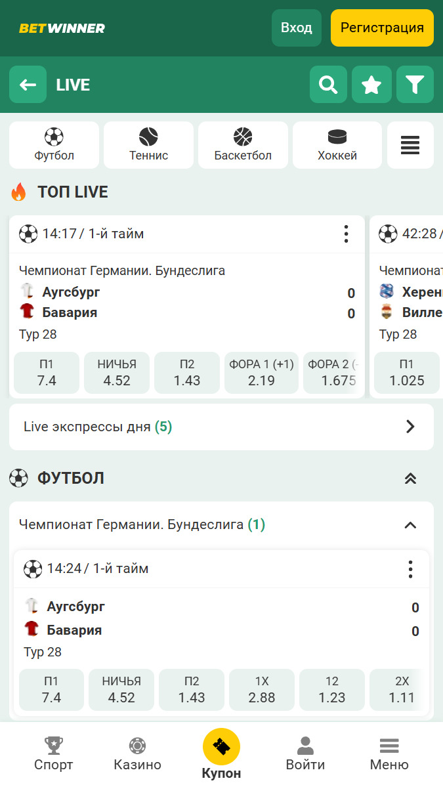Select НИЧЬЯ odds 4.52 in the football list
443x787 pixels.
(x=121, y=690)
